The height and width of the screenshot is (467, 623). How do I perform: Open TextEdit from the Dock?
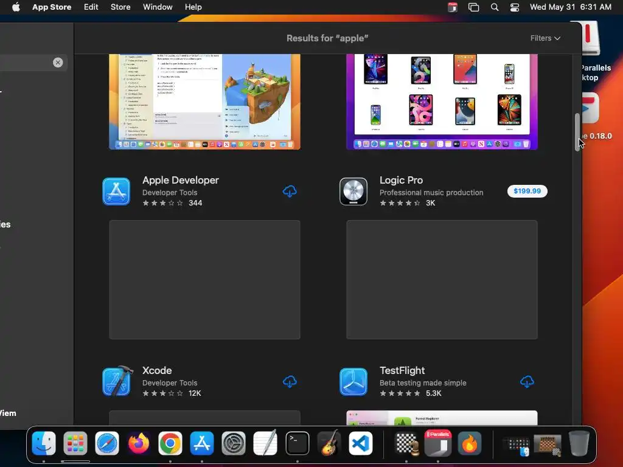click(x=265, y=443)
